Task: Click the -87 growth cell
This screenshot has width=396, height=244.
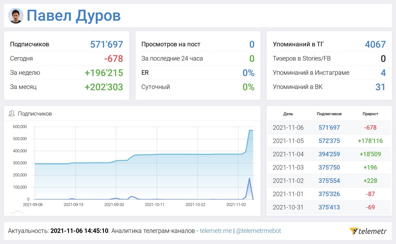Action: tap(370, 194)
